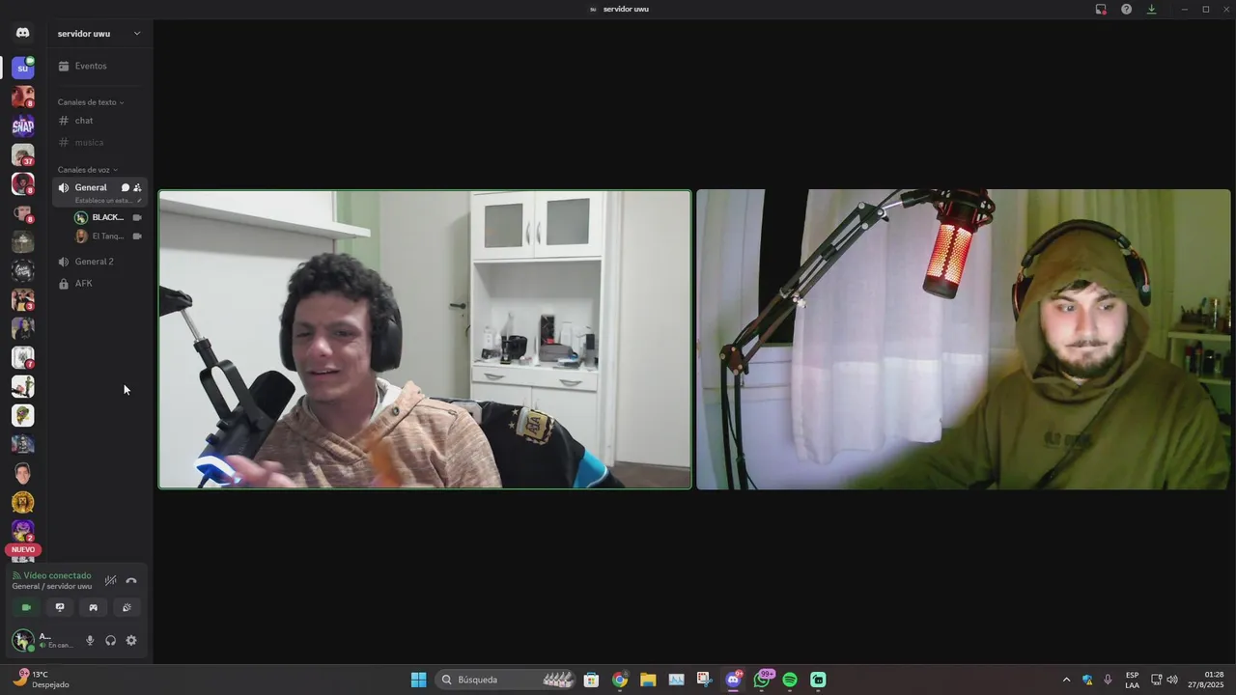Click invite people icon on General channel

tap(137, 187)
